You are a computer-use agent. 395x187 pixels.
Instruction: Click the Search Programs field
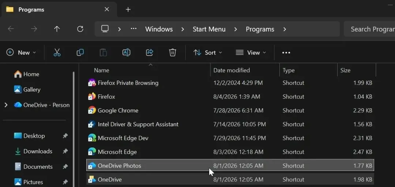pos(369,29)
